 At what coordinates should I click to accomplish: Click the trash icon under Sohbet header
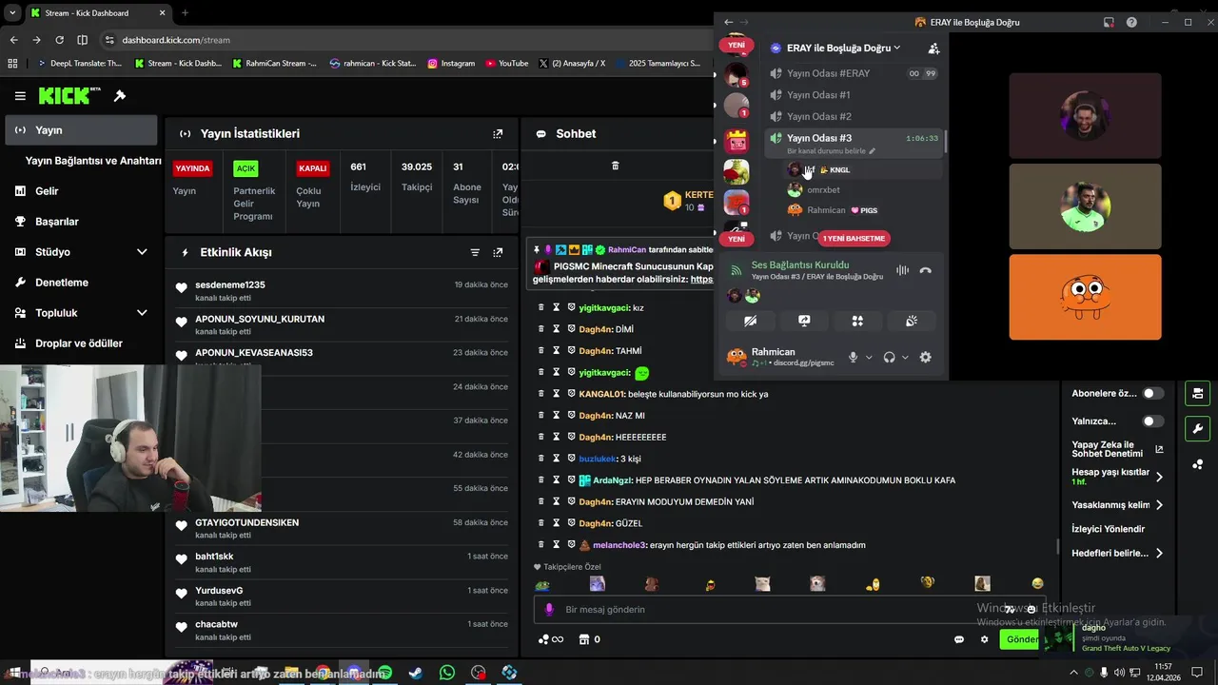click(615, 166)
